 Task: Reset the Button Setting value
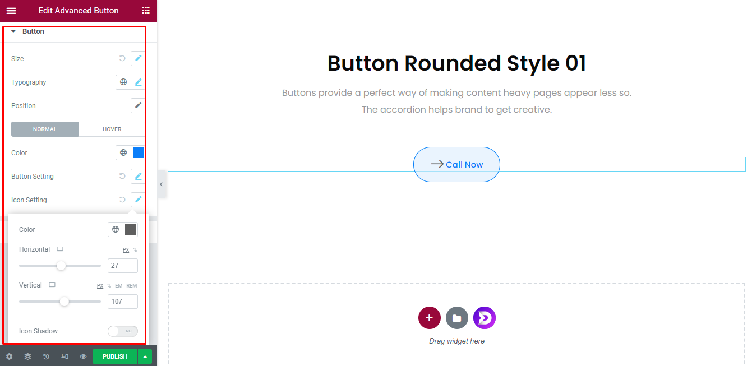(x=122, y=176)
